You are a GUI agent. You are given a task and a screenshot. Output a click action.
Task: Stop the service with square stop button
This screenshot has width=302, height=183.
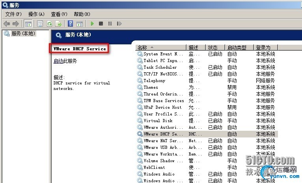point(101,24)
